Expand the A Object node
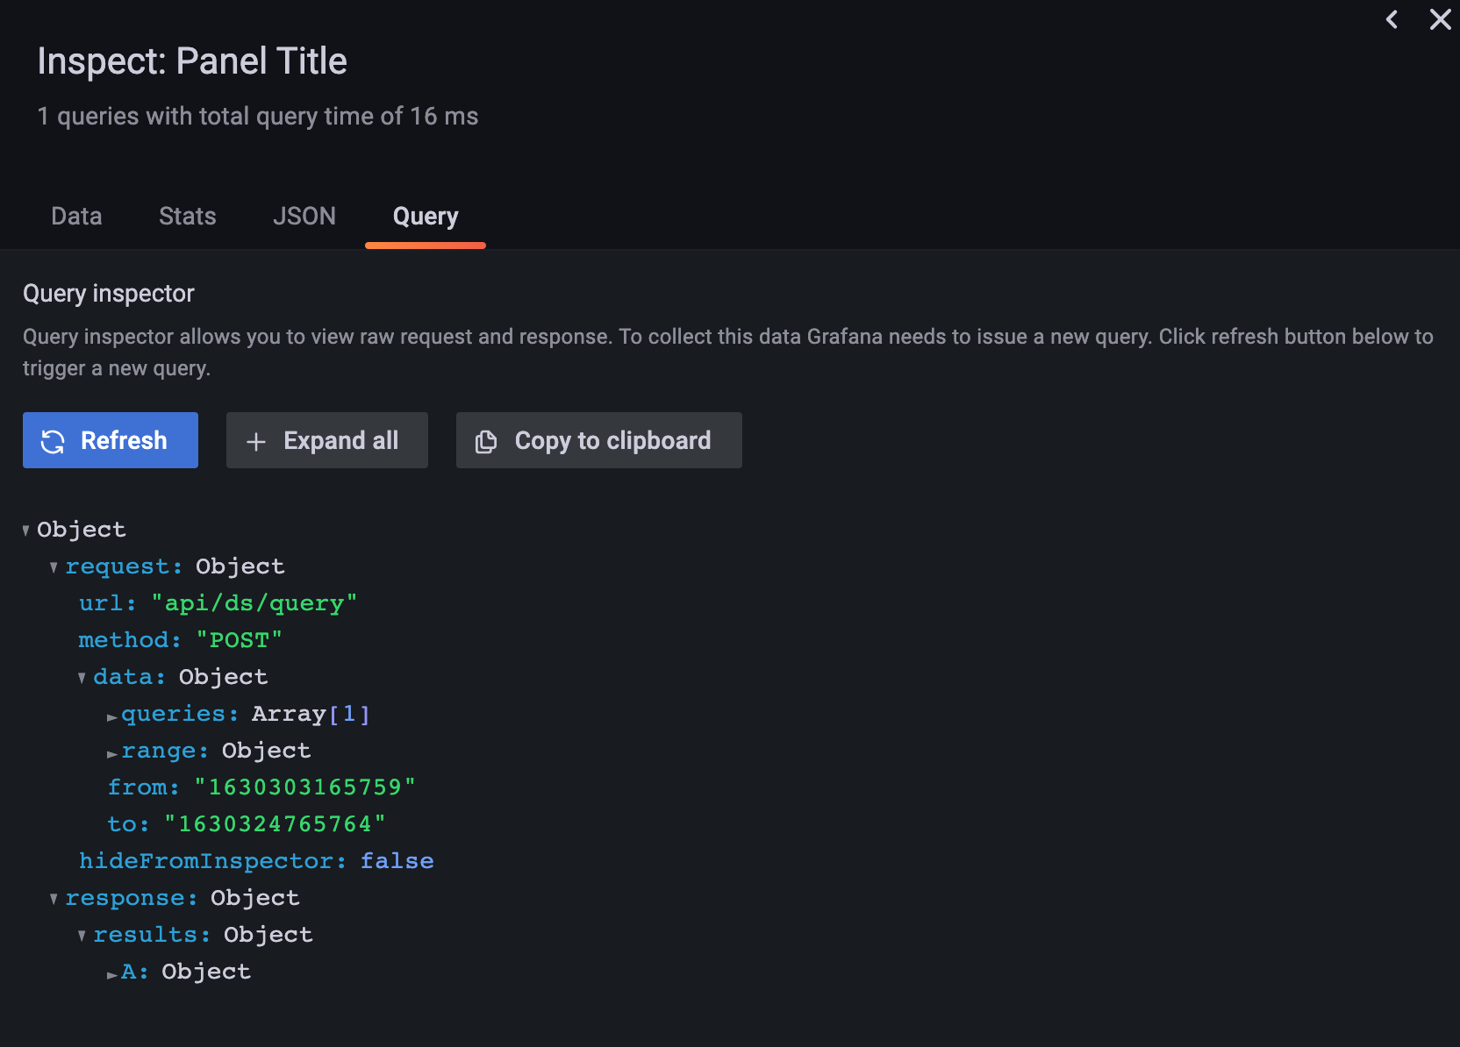 point(111,973)
